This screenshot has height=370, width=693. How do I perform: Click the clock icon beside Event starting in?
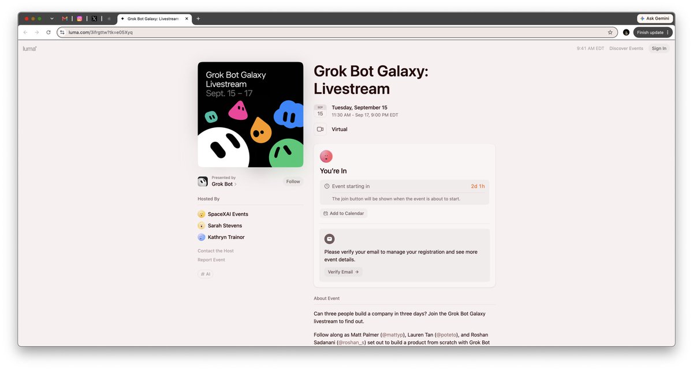pos(327,186)
